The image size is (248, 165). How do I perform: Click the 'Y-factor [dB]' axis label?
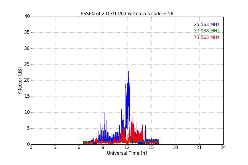click(x=20, y=81)
